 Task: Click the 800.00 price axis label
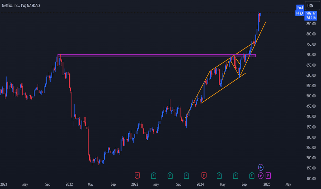pos(311,34)
